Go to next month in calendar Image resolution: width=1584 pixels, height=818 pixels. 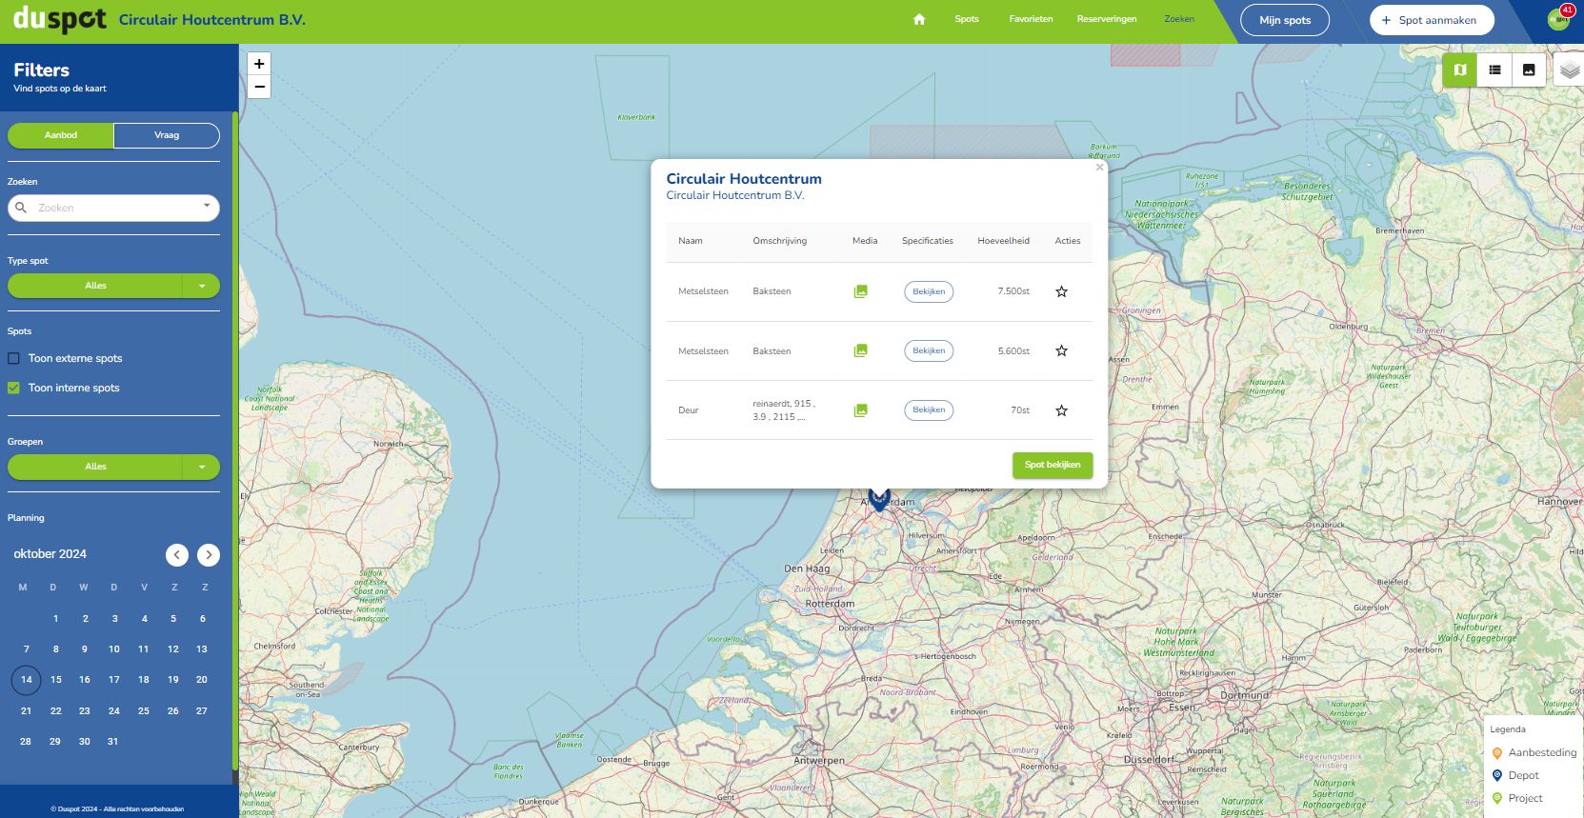tap(209, 555)
